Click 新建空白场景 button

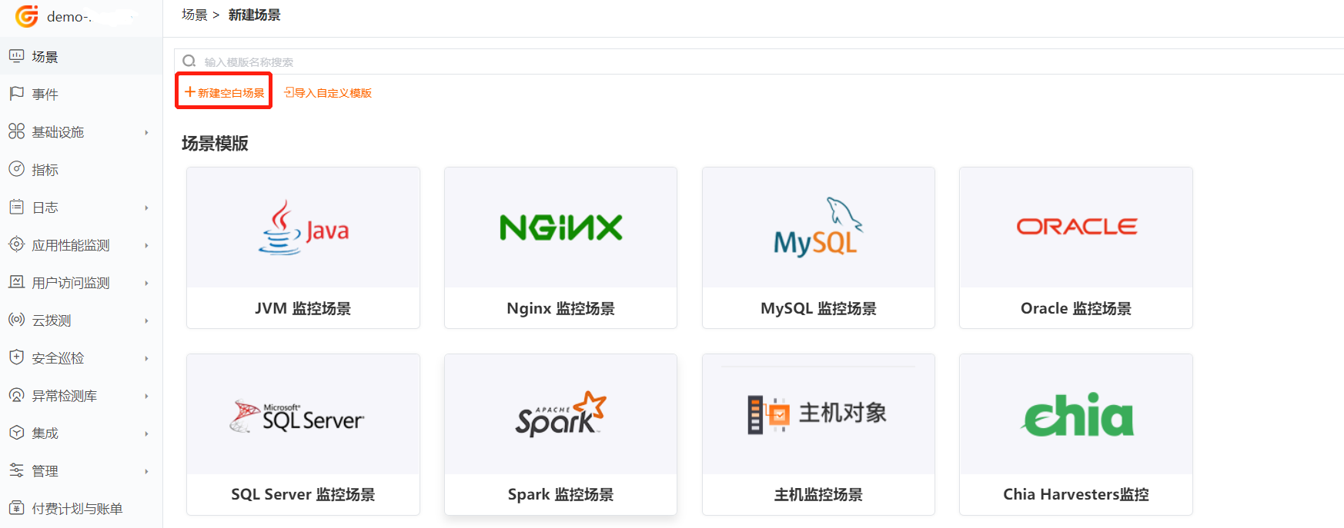pyautogui.click(x=224, y=92)
